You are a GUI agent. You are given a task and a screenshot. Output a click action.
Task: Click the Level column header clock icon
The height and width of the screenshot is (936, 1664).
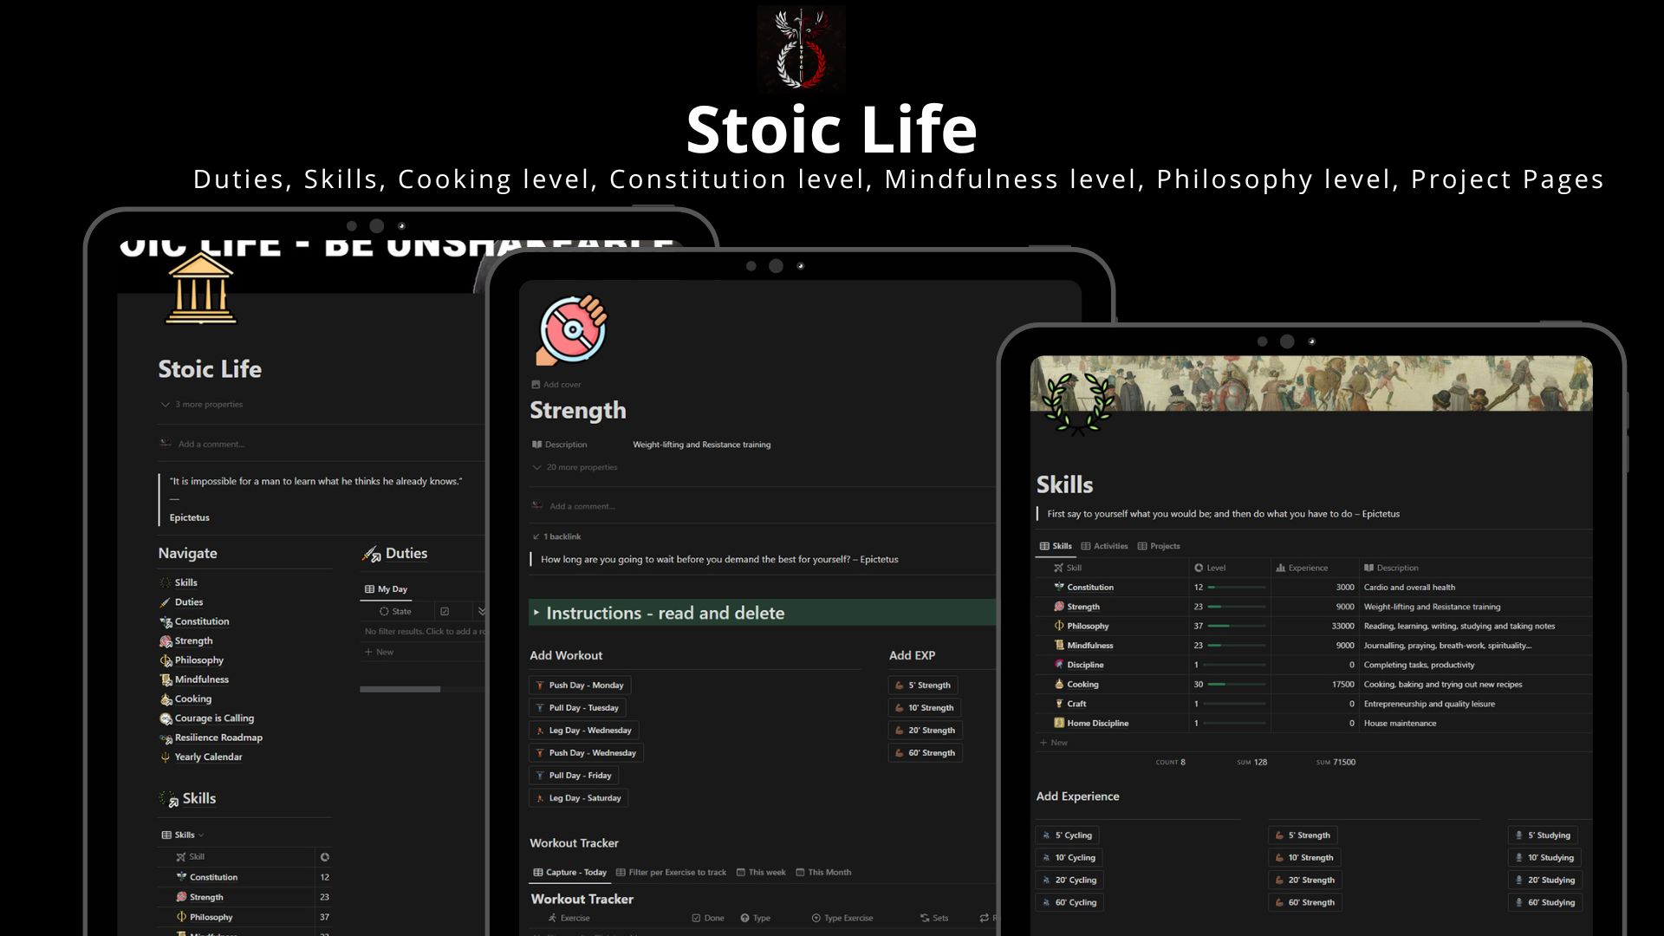click(1200, 568)
